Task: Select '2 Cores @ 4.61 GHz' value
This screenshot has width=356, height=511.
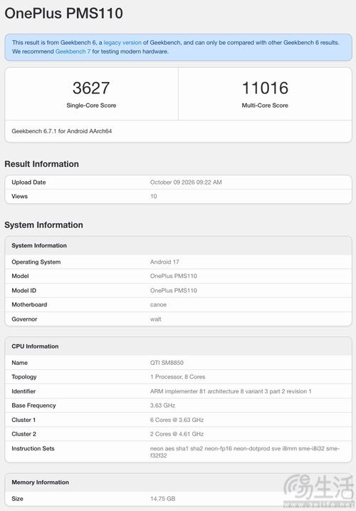Action: [x=177, y=434]
